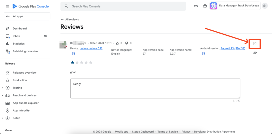Viewport: 272px width, 134px height.
Task: Open the Android 13 (SDK 33) link
Action: [233, 48]
